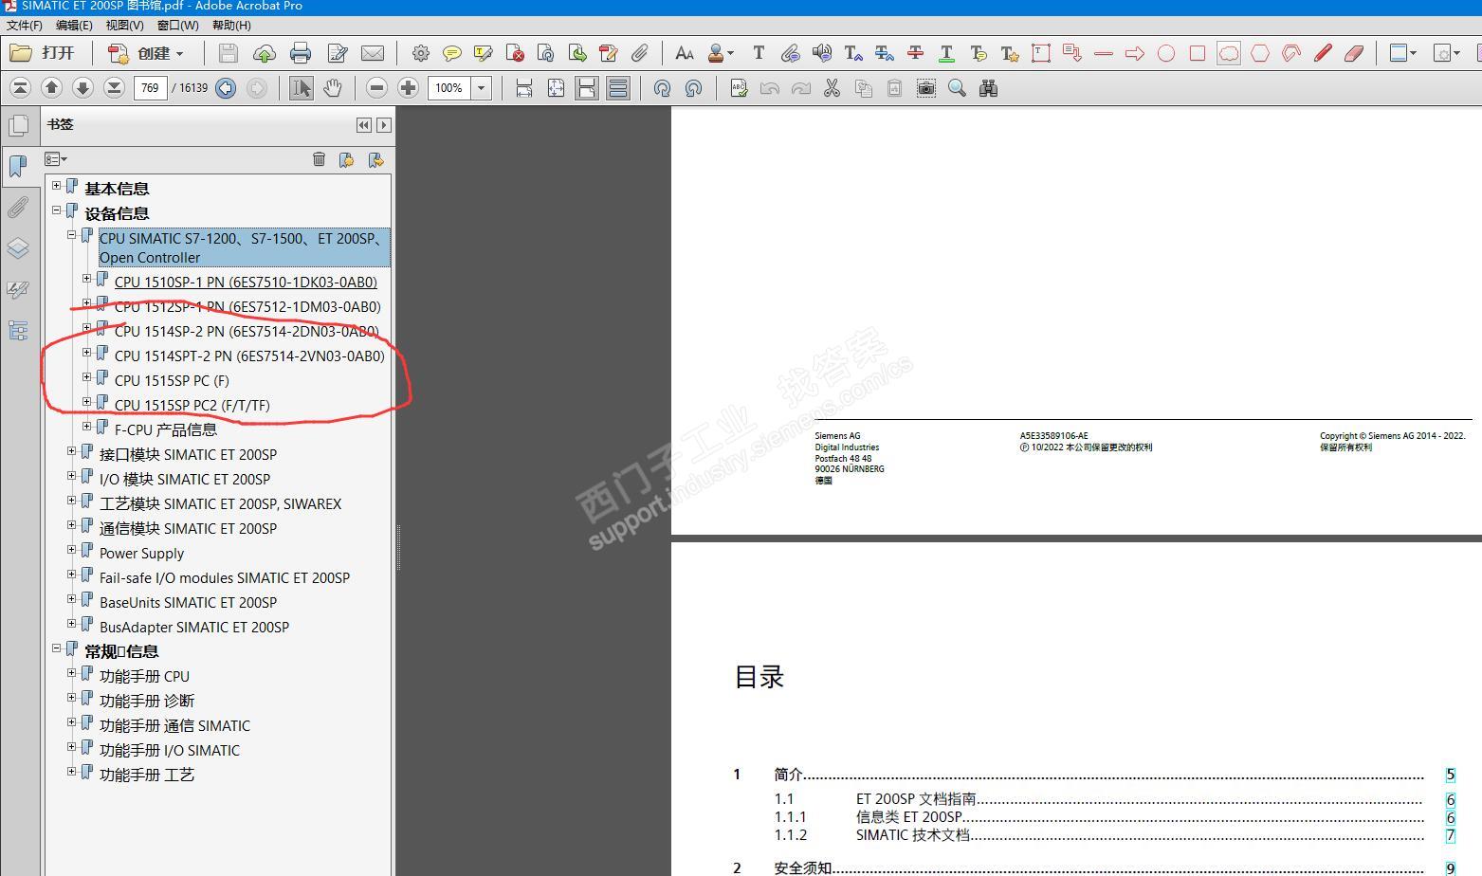Viewport: 1482px width, 876px height.
Task: Collapse the 设备信息 bookmark
Action: tap(56, 210)
